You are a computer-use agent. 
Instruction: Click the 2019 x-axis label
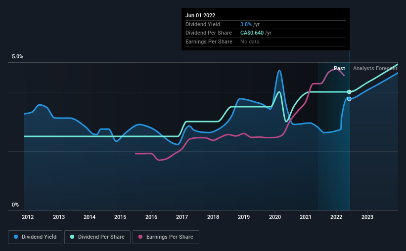(244, 217)
